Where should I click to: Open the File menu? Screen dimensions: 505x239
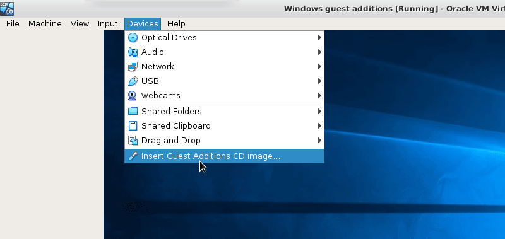[x=13, y=24]
